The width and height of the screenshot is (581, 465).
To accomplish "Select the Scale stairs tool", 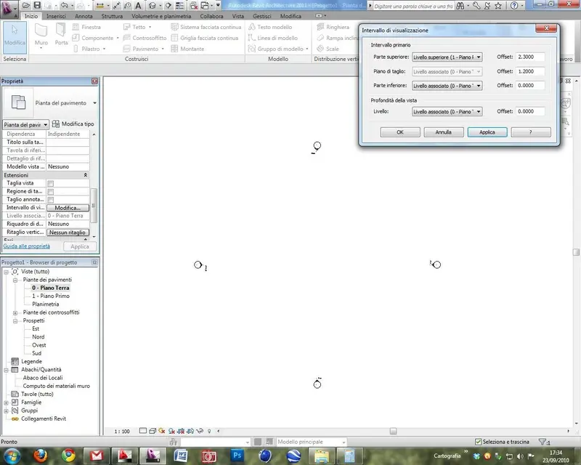I will 328,49.
